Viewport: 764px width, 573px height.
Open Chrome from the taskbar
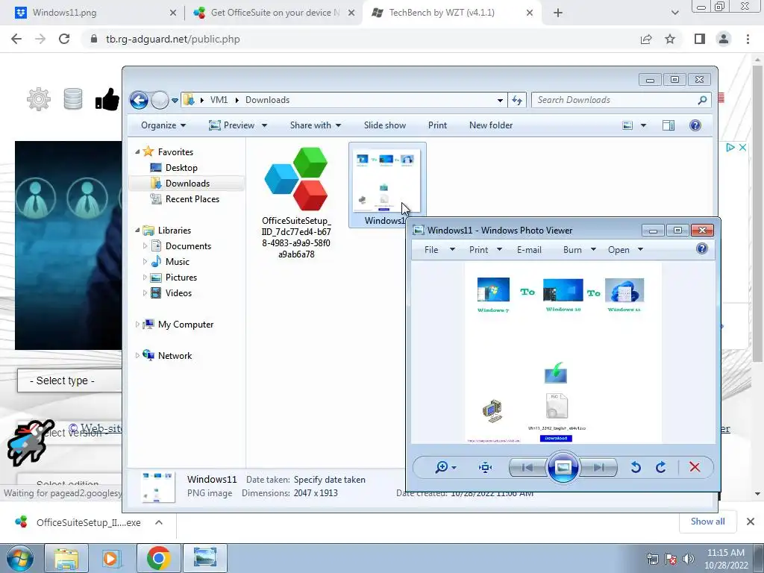coord(158,558)
